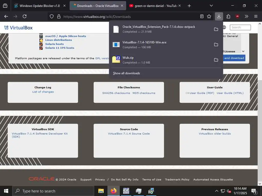Open Do Not Sell My Info link

[x=125, y=179]
